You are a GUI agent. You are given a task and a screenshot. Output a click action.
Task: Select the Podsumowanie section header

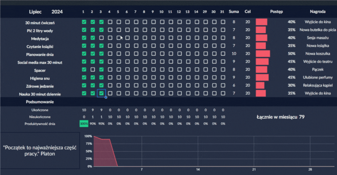[40, 102]
